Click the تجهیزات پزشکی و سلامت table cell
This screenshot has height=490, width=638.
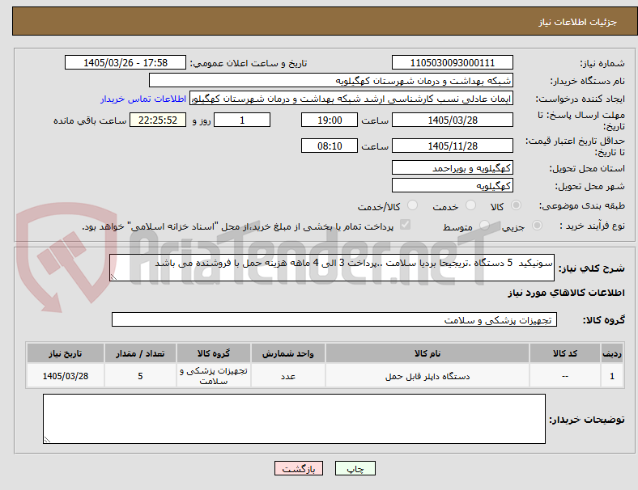click(x=213, y=375)
